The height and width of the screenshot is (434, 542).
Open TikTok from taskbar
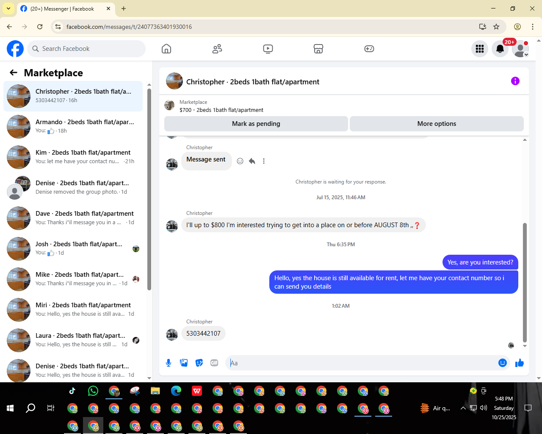pyautogui.click(x=72, y=391)
